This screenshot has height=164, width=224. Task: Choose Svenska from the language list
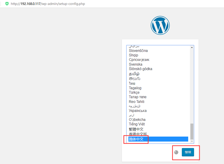158,64
